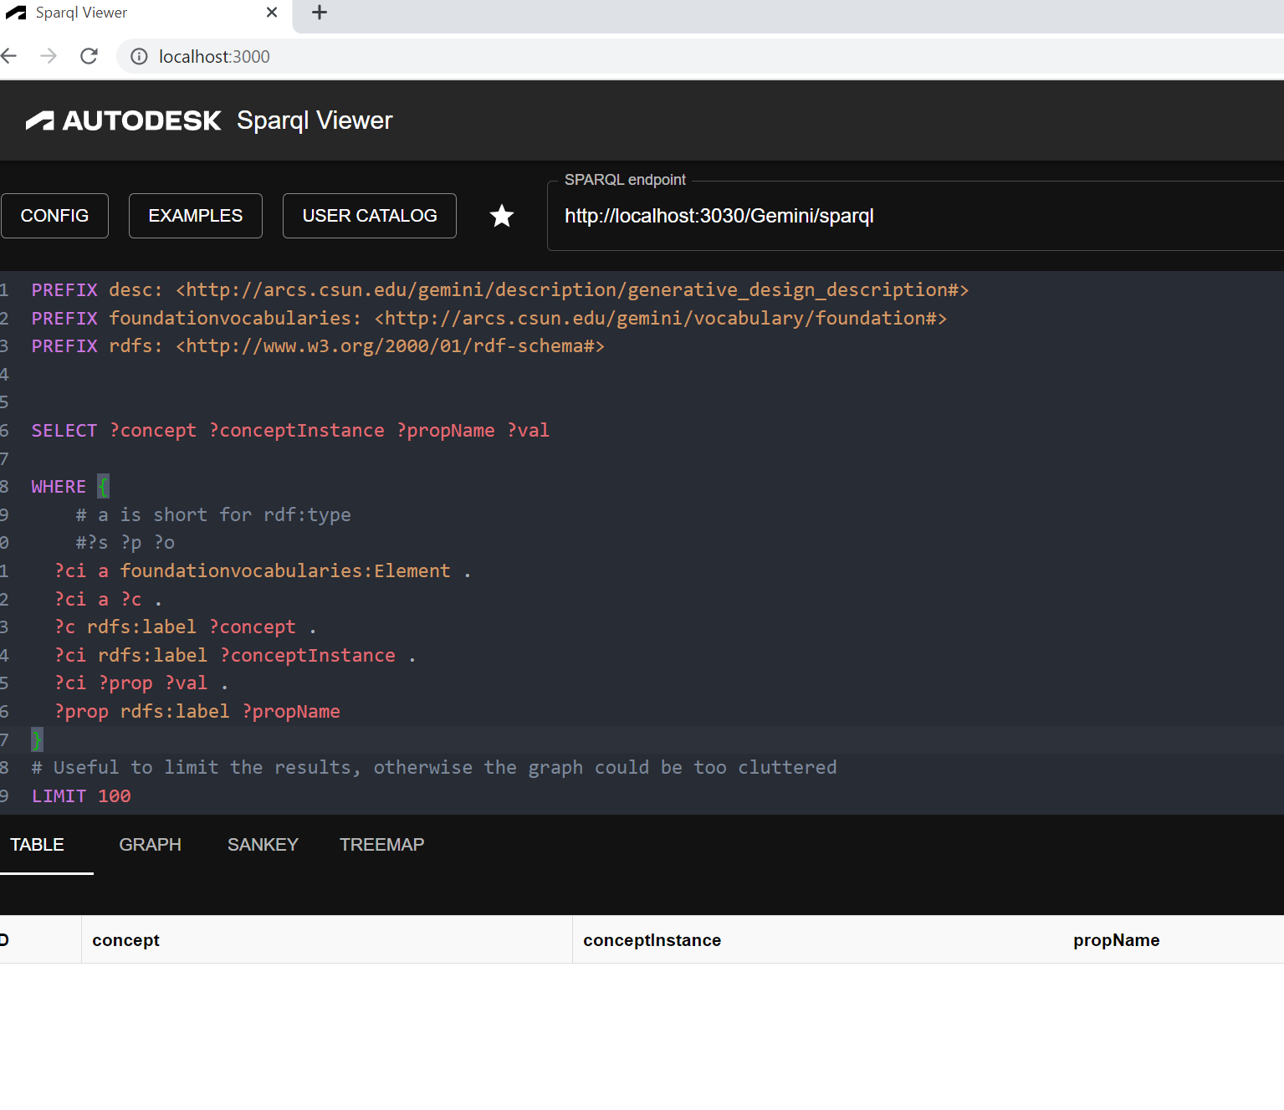Click the ?val variable in SELECT line
Viewport: 1284px width, 1110px height.
pyautogui.click(x=529, y=431)
